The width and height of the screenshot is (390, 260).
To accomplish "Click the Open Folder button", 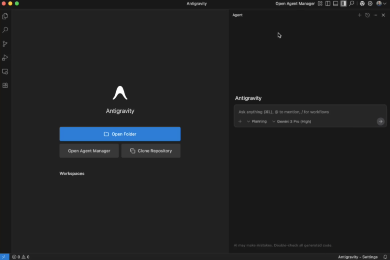I will pos(120,134).
